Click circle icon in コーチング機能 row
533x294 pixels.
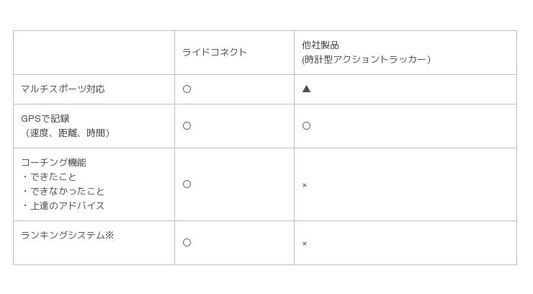pos(187,184)
